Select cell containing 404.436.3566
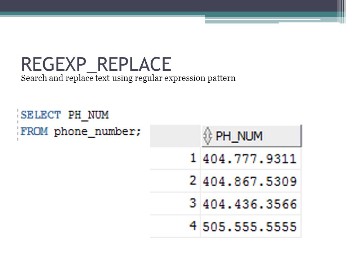346x260 pixels. click(x=251, y=204)
